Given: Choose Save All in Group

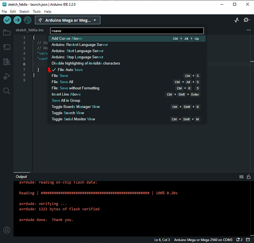Looking at the screenshot, I should coord(127,100).
